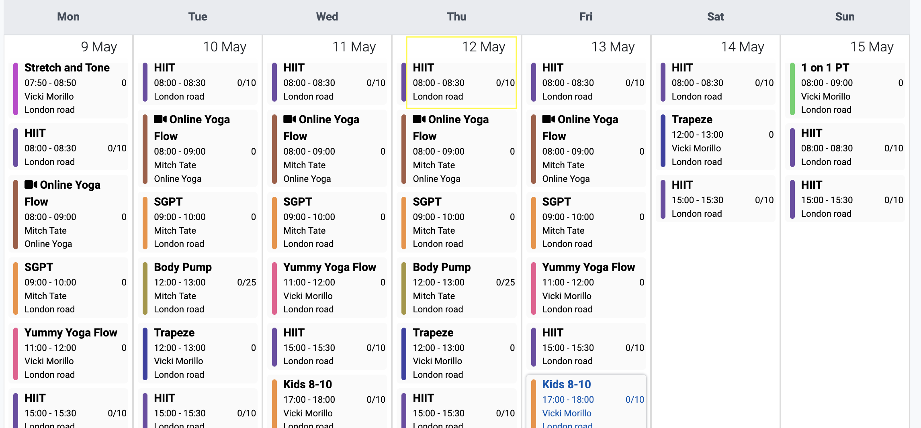
Task: Click the 15 May date label
Action: coord(871,47)
